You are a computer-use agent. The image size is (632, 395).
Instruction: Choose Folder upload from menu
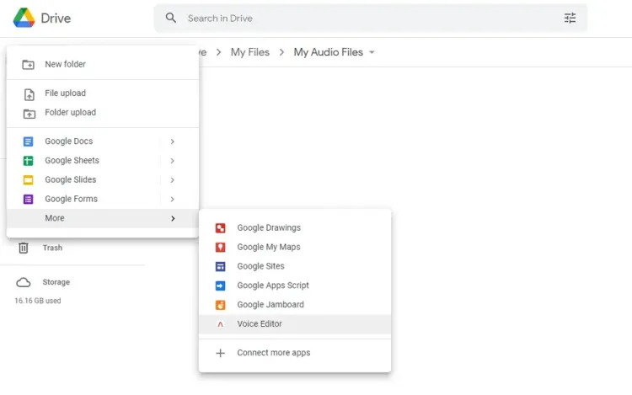click(103, 113)
